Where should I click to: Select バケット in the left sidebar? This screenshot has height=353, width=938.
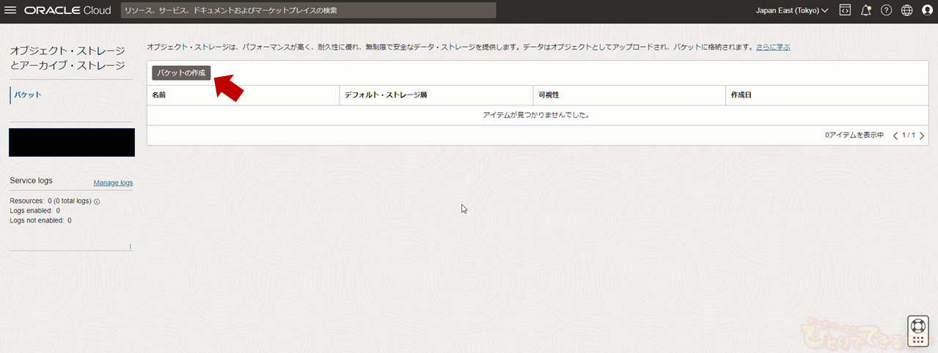tap(28, 94)
